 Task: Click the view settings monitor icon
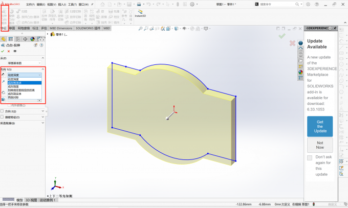[x=206, y=29]
